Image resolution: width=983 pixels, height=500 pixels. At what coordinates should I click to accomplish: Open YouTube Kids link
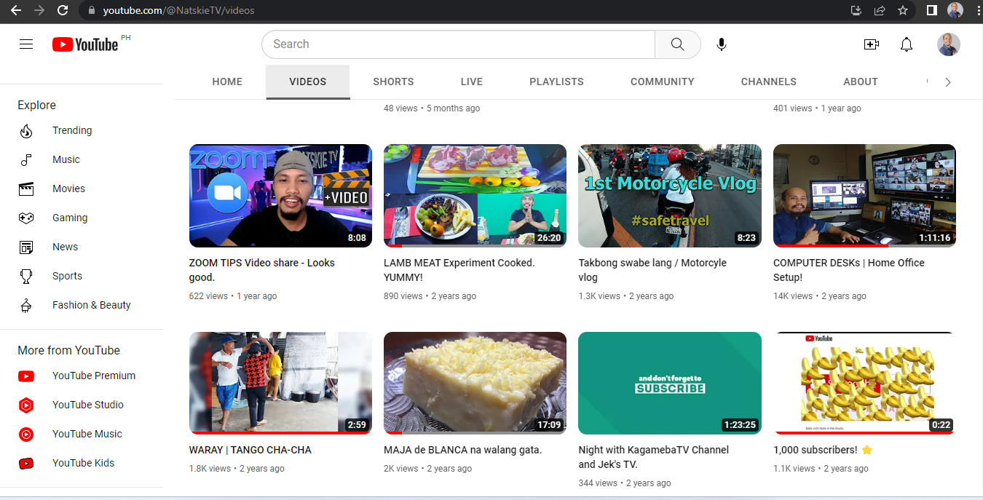[83, 464]
